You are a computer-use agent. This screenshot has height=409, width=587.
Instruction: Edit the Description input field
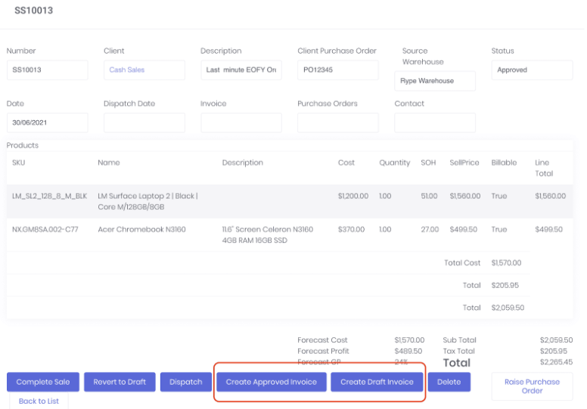point(241,70)
